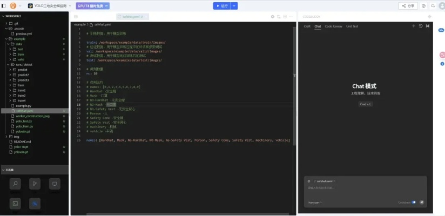Start a new chat with plus icon
445x216 pixels.
tap(414, 26)
